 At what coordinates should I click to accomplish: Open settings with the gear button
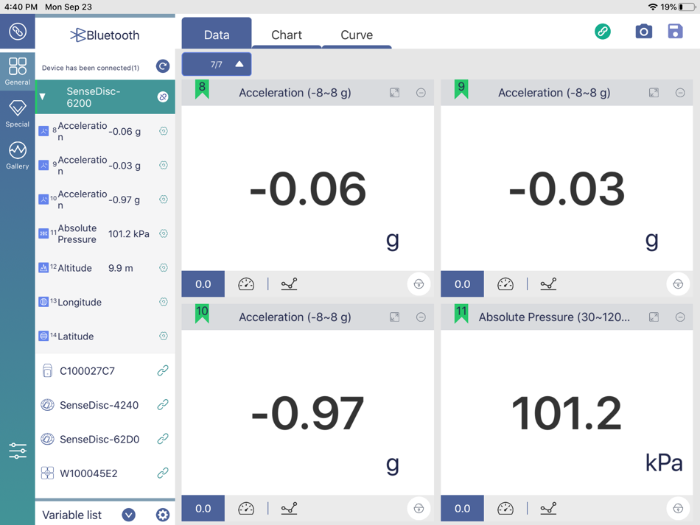pyautogui.click(x=162, y=515)
